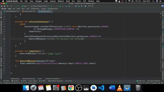Click solicitarPermisos() in bottom breadcrumb

tap(28, 79)
